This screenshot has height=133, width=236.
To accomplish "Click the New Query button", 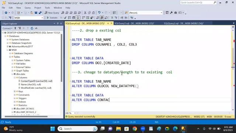I will pyautogui.click(x=52, y=13).
